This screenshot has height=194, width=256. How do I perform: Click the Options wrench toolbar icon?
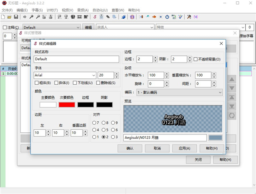189,17
